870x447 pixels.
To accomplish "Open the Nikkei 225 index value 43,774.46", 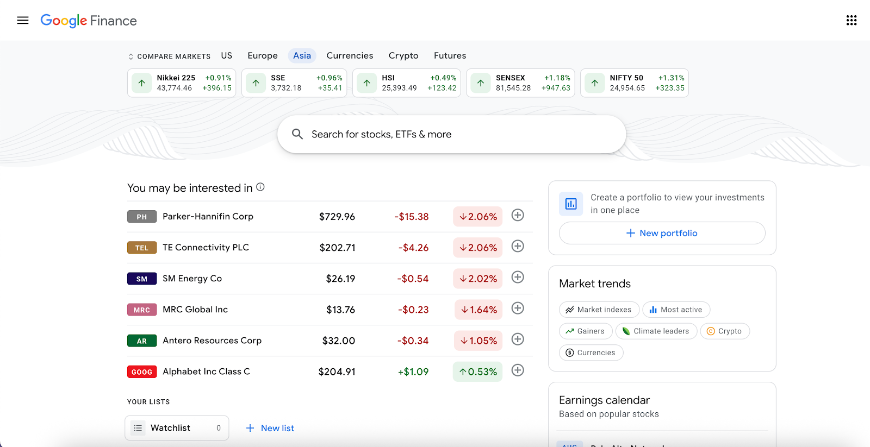I will tap(175, 88).
